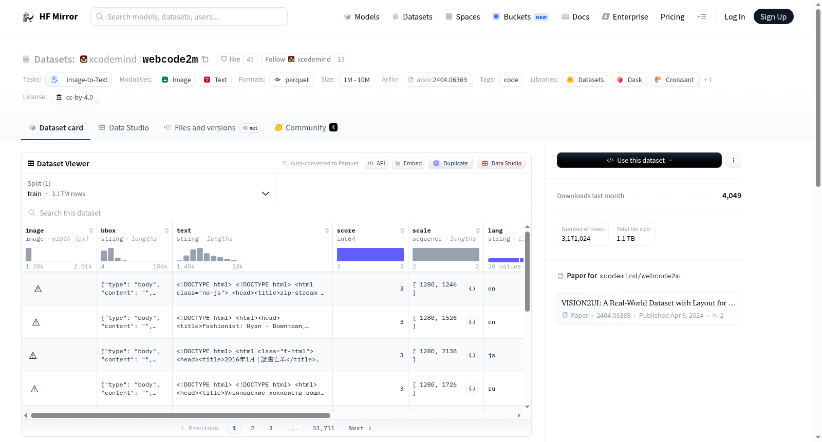Go to page 2 of the dataset
Screen dimensions: 822x442
click(253, 428)
